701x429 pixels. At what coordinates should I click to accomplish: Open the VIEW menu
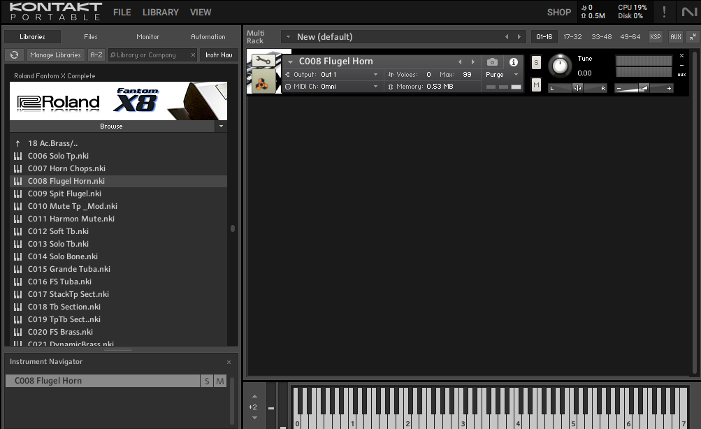tap(201, 13)
